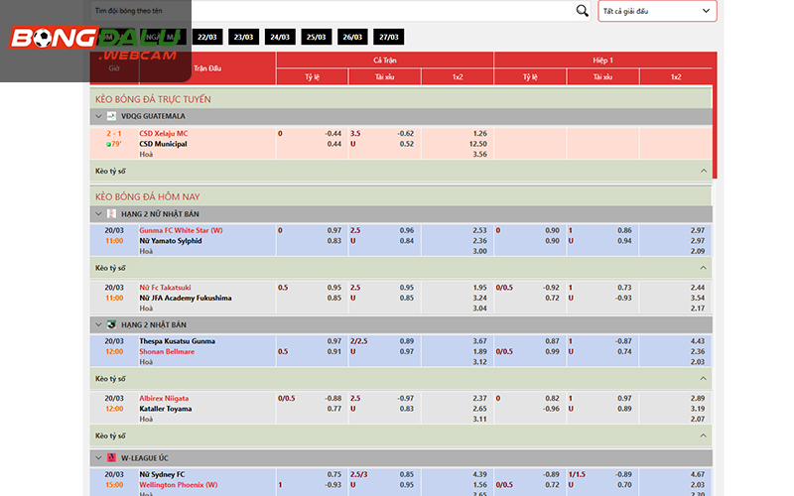This screenshot has width=794, height=496.
Task: Click the 'Tìm đội bóng theo tên' search field
Action: [328, 11]
